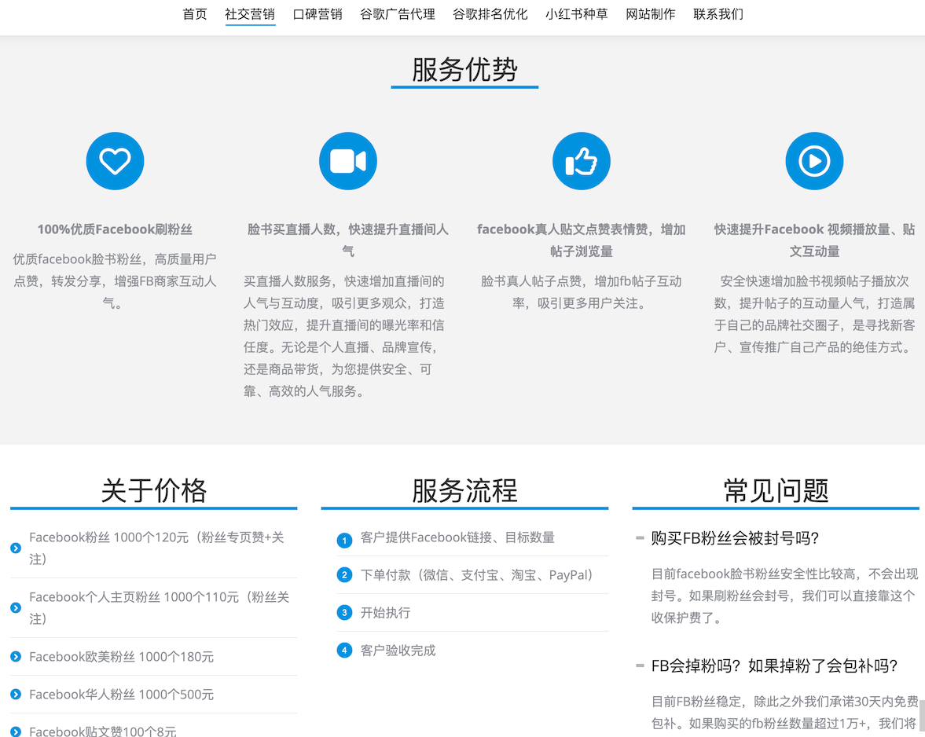Collapse the FB会掉粉吗 question toggle
Screen dimensions: 925x737
pyautogui.click(x=640, y=665)
